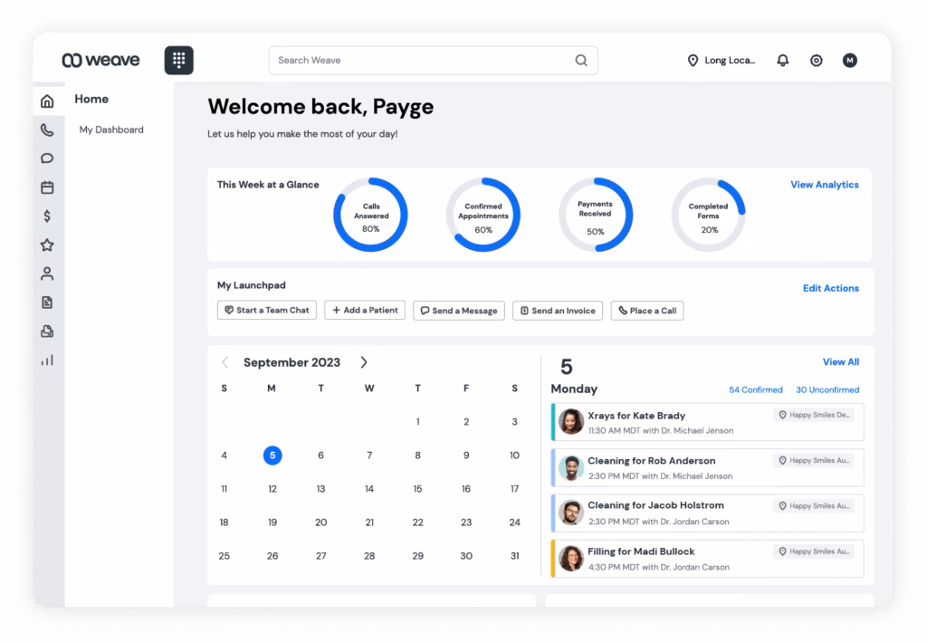Show the 30 Unconfirmed appointments

(x=827, y=390)
